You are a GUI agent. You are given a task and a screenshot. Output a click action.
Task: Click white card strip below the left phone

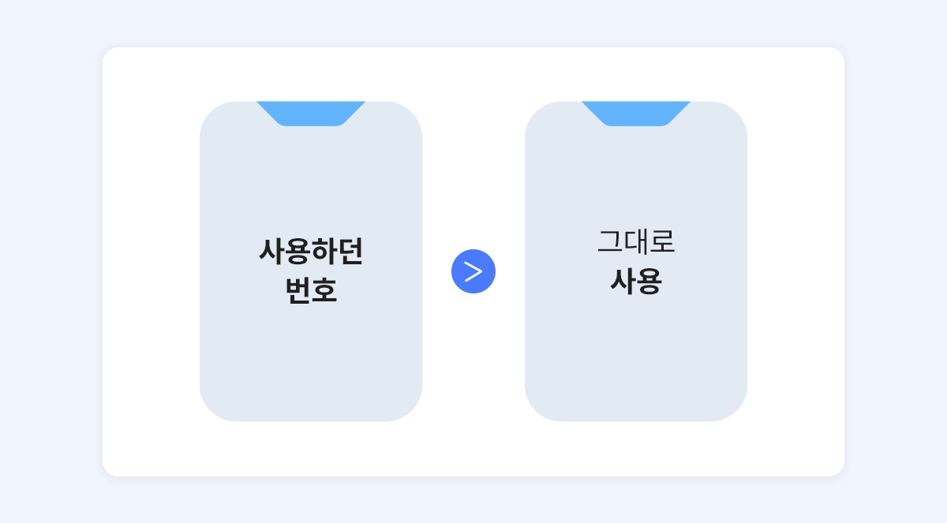point(311,450)
